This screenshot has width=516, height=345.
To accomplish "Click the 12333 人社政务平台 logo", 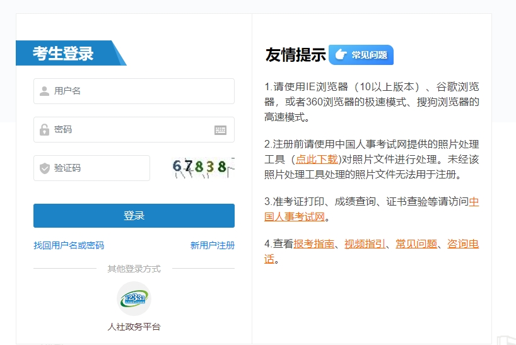I will coord(134,298).
